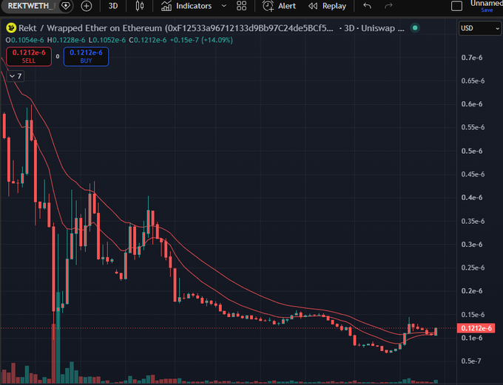Open the 3D timeframe selector
The width and height of the screenshot is (503, 385).
(113, 6)
